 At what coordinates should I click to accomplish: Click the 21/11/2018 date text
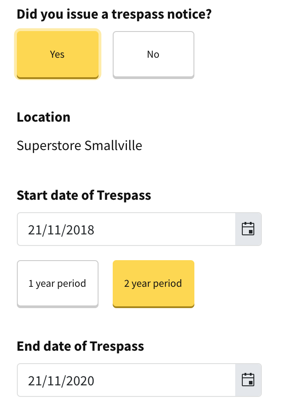pos(61,230)
